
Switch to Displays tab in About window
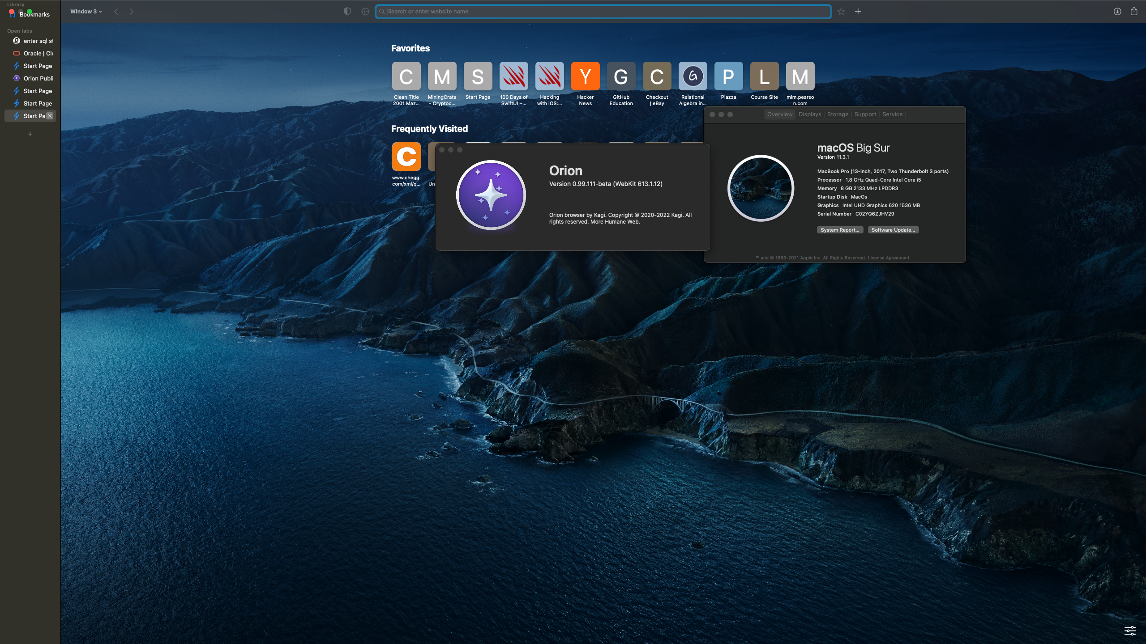click(809, 114)
